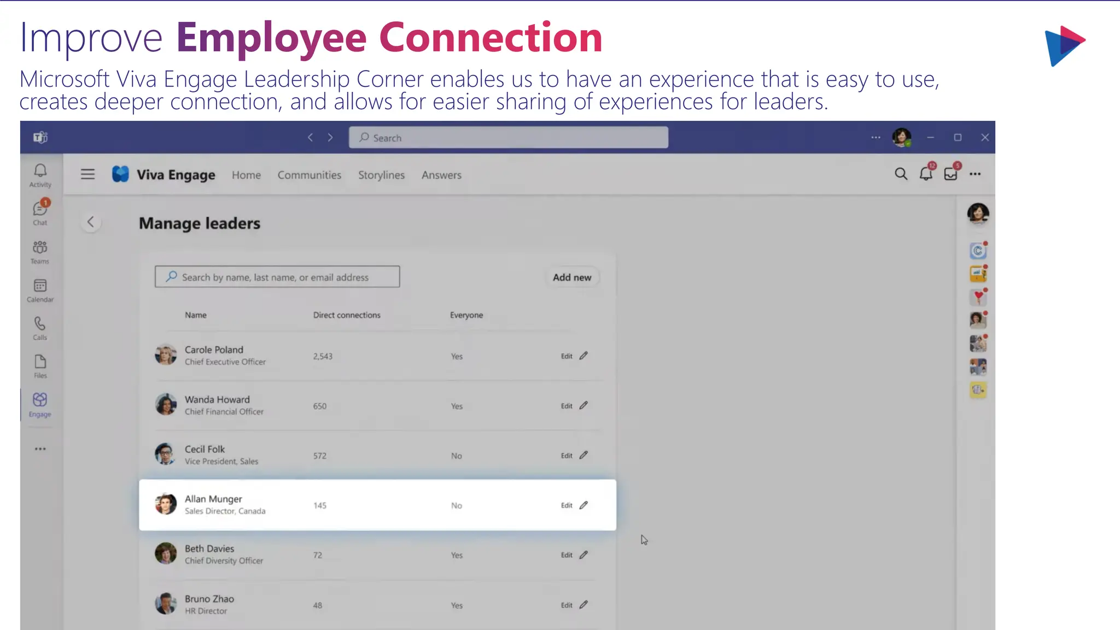Click the Teams logo in title bar
This screenshot has height=630, width=1120.
[40, 137]
